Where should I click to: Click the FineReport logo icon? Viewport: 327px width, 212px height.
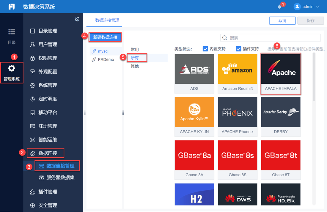tap(12, 7)
